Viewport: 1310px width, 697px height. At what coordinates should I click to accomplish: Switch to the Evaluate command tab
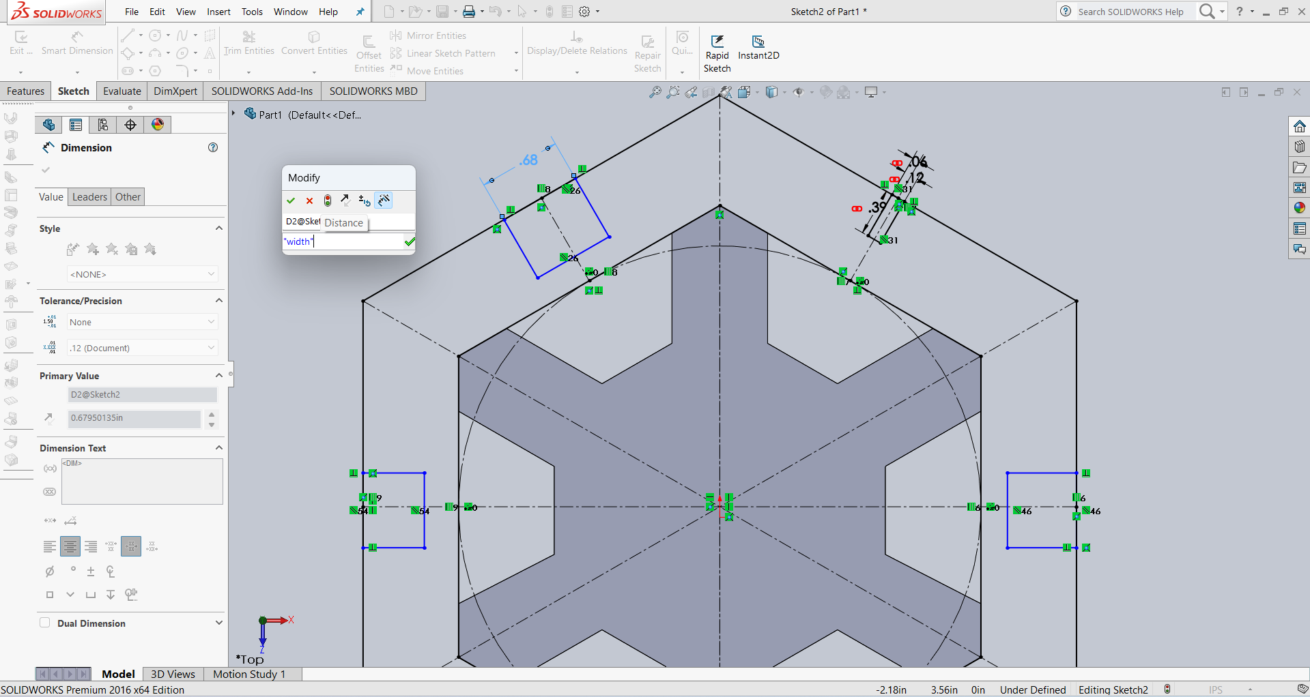[x=122, y=91]
